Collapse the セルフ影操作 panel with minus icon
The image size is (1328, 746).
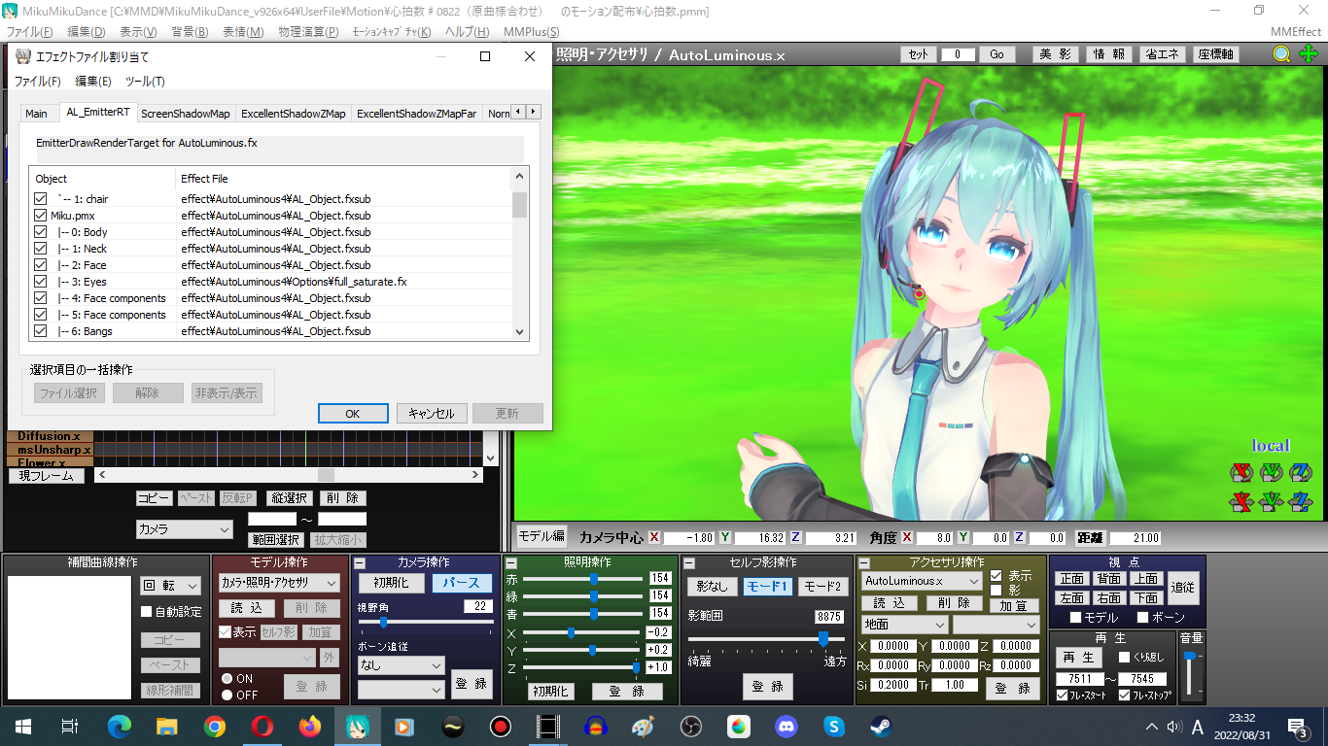click(688, 563)
